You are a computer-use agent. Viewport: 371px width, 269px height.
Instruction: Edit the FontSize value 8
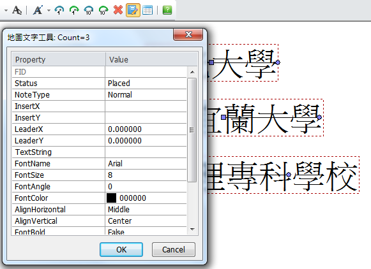(x=146, y=175)
